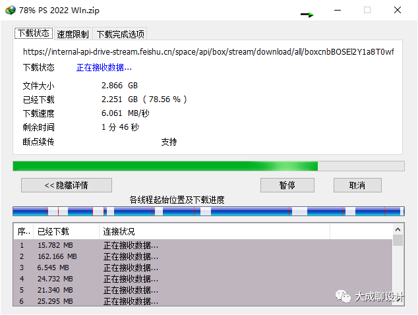The width and height of the screenshot is (418, 315).
Task: Click the green download progress bar
Action: [208, 166]
